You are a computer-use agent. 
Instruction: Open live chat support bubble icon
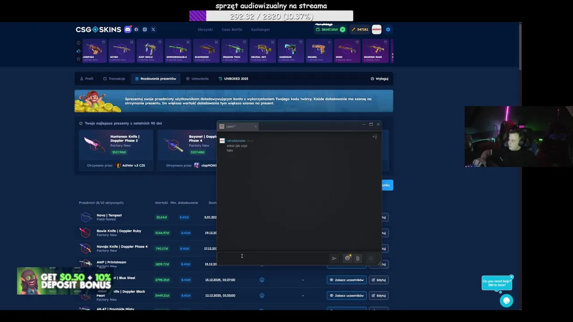(x=506, y=301)
